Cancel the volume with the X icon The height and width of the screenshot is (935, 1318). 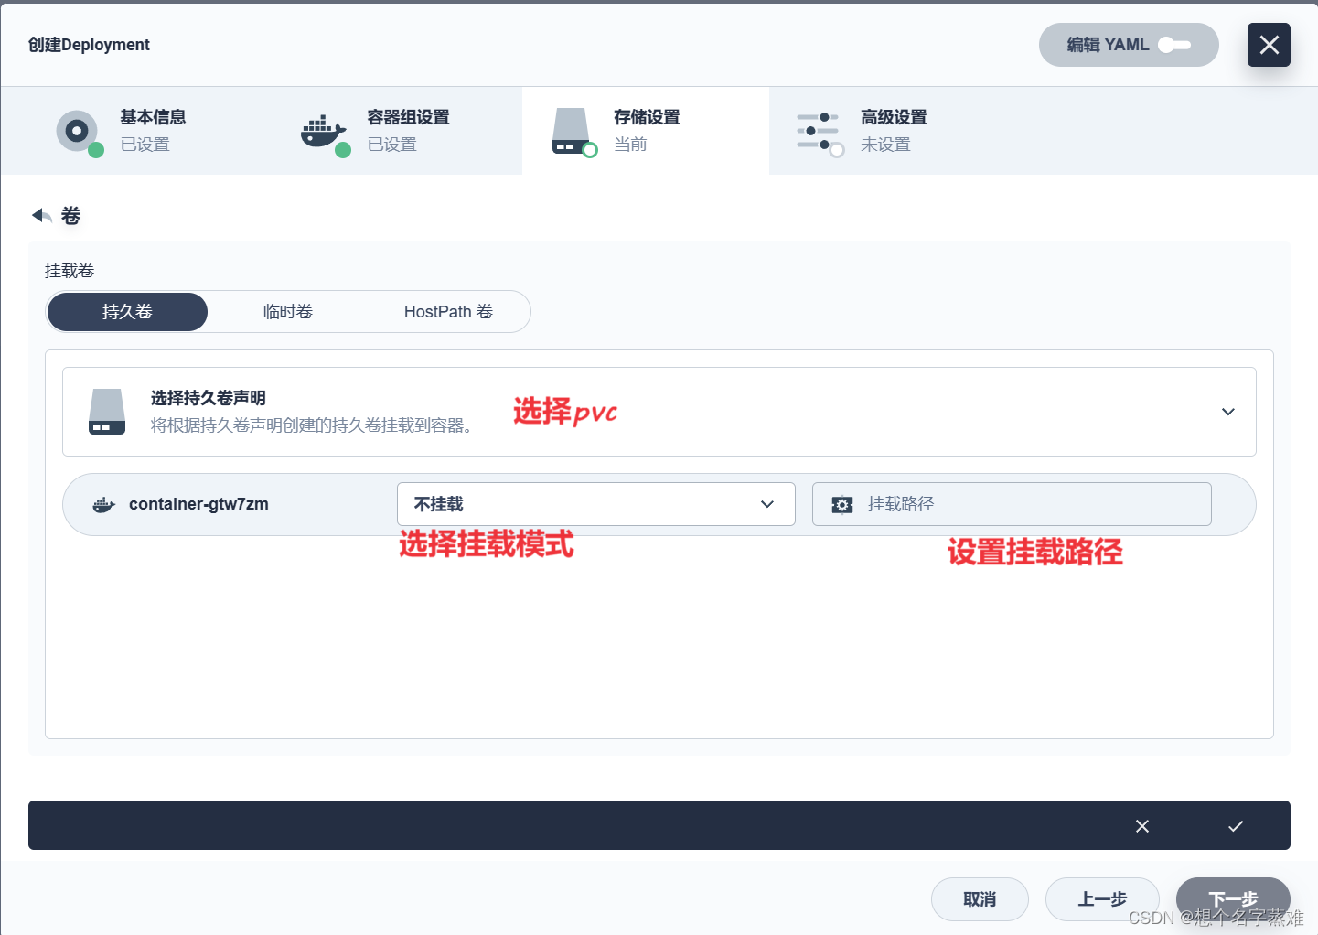1142,826
